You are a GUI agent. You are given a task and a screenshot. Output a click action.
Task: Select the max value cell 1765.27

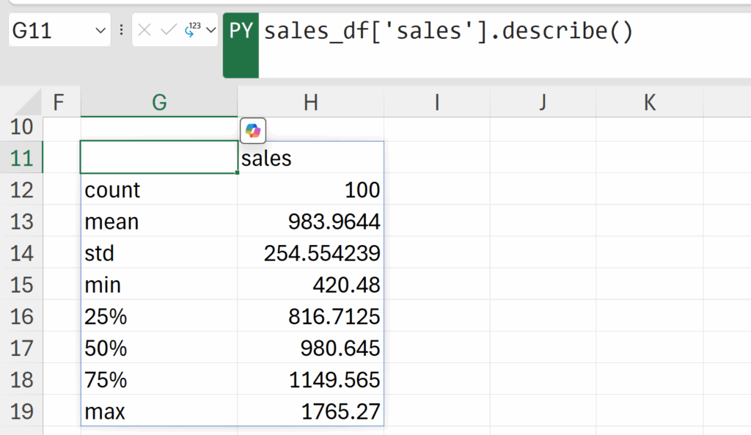point(310,412)
